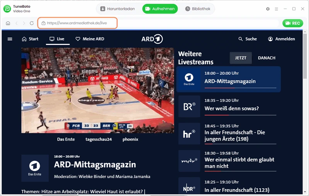
Task: Click the hr channel logo
Action: coord(189,134)
